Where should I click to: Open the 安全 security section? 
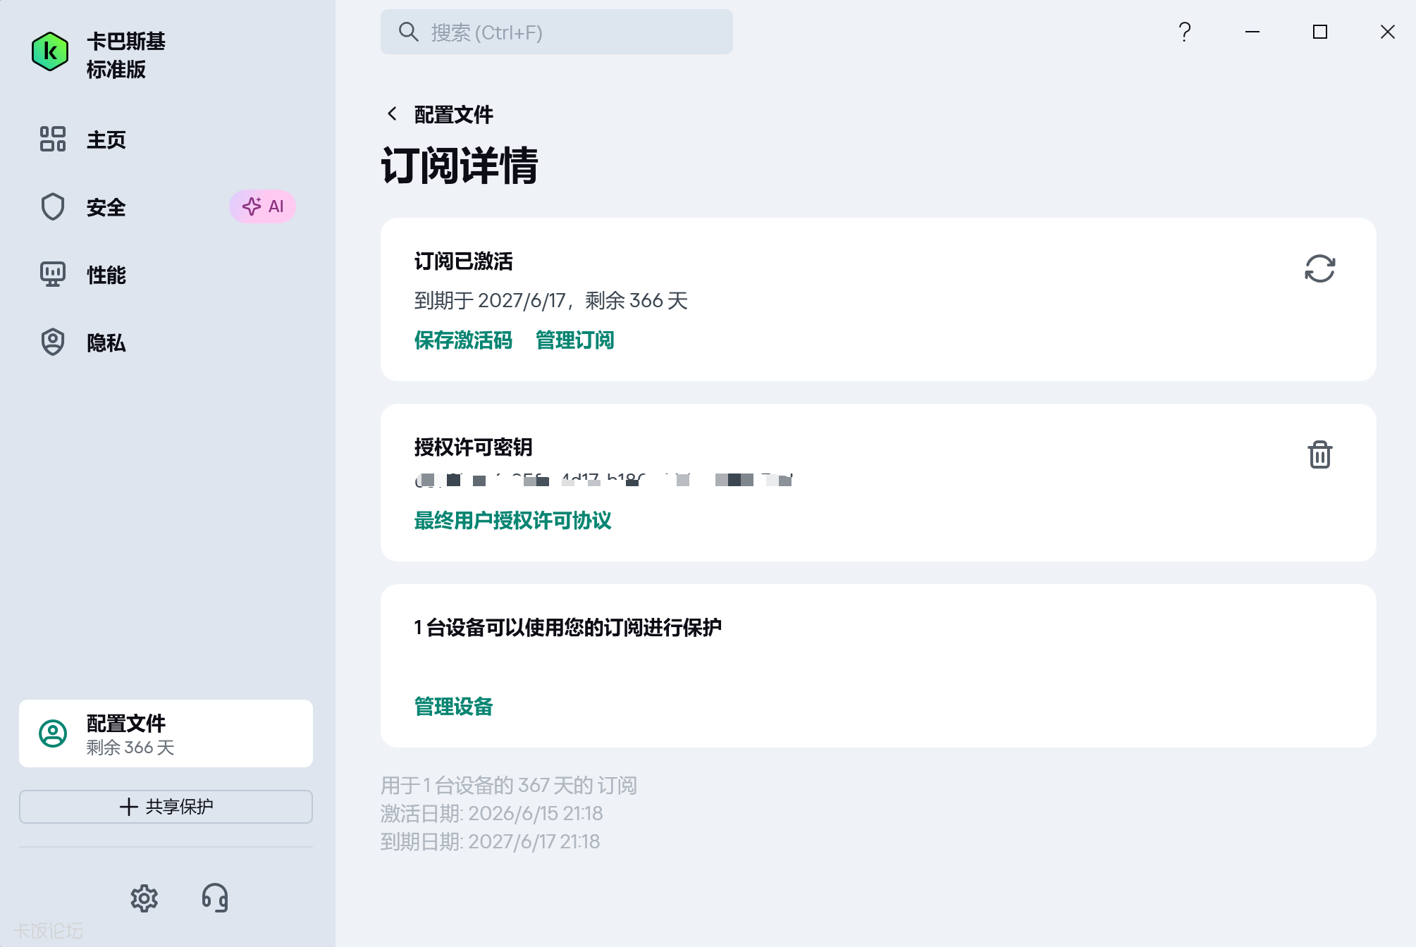(106, 207)
